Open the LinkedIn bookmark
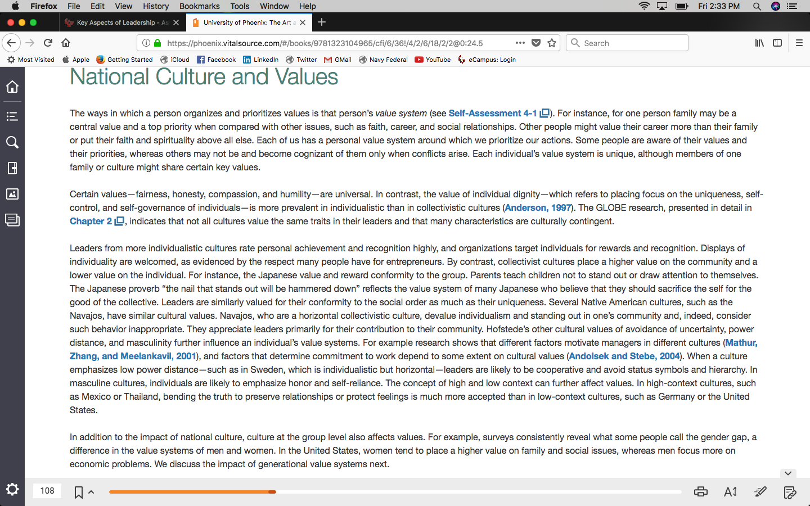Screen dimensions: 810x506 coord(261,60)
